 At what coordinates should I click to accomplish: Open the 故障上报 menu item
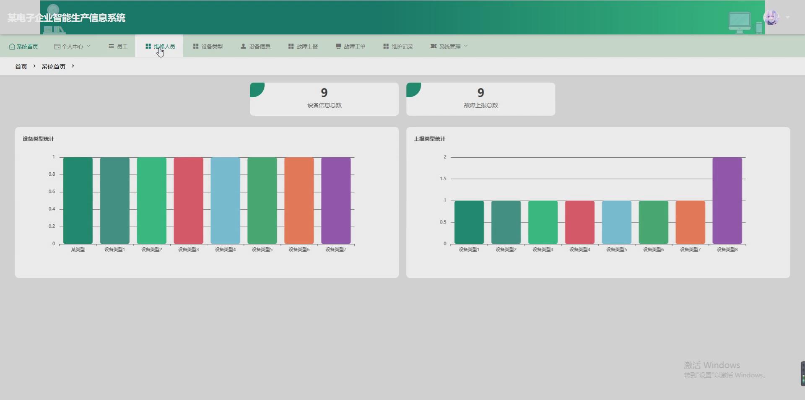click(x=303, y=47)
